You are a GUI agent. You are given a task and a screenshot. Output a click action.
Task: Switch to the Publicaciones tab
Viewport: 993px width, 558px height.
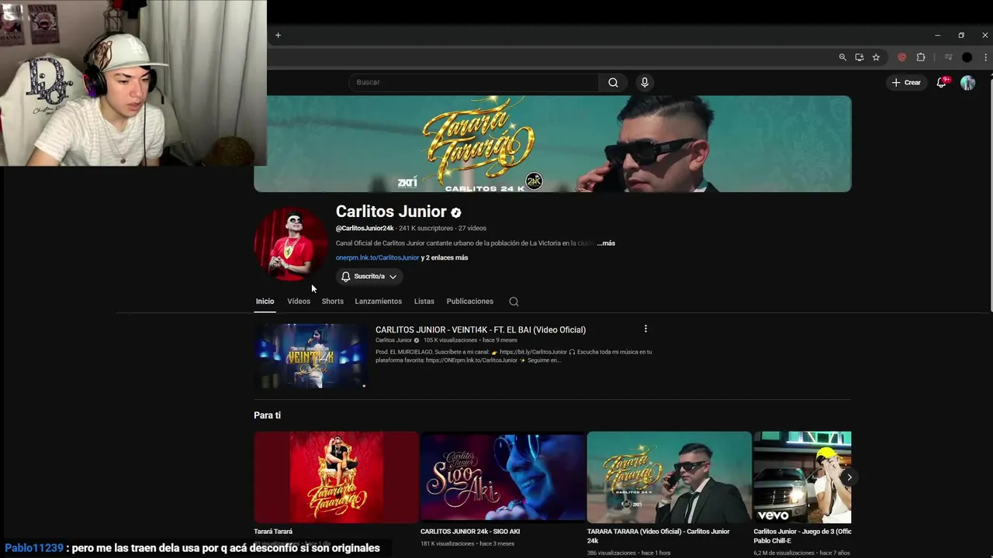pyautogui.click(x=470, y=301)
